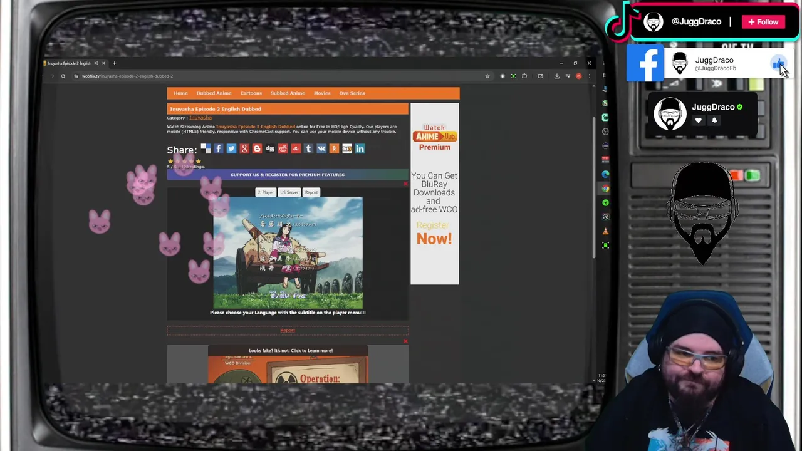This screenshot has height=451, width=802.
Task: Open a new browser tab
Action: coord(114,63)
